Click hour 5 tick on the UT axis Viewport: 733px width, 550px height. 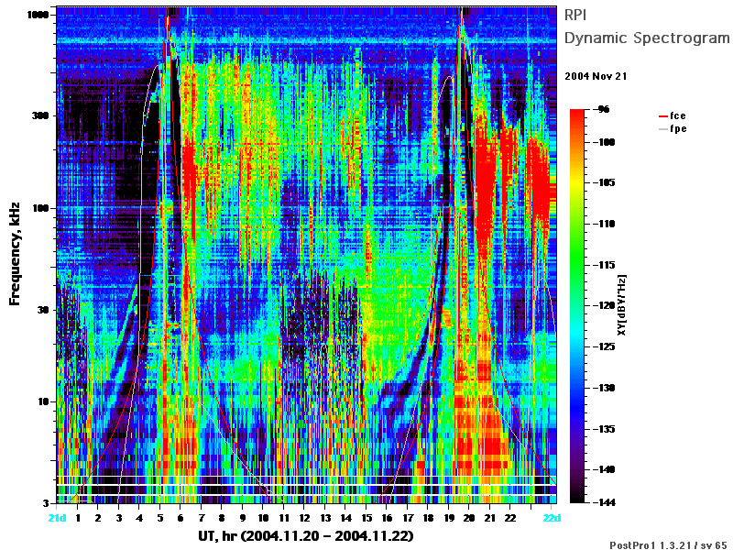160,518
